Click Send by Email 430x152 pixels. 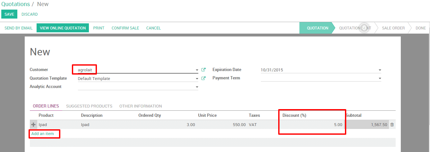coord(19,28)
